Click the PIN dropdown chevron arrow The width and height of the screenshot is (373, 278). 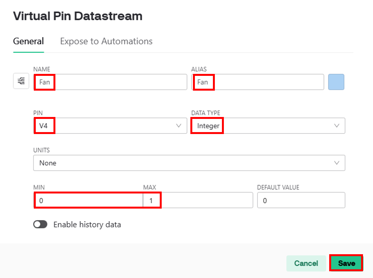pyautogui.click(x=179, y=126)
